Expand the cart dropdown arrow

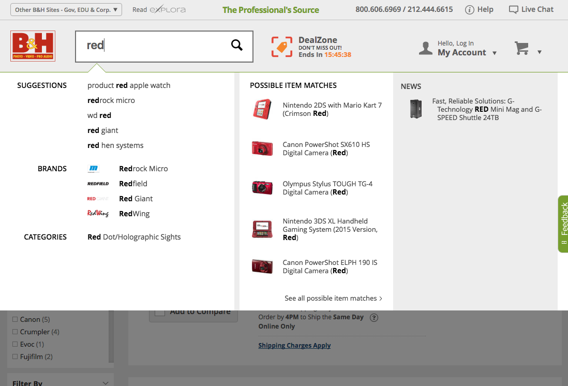[540, 52]
